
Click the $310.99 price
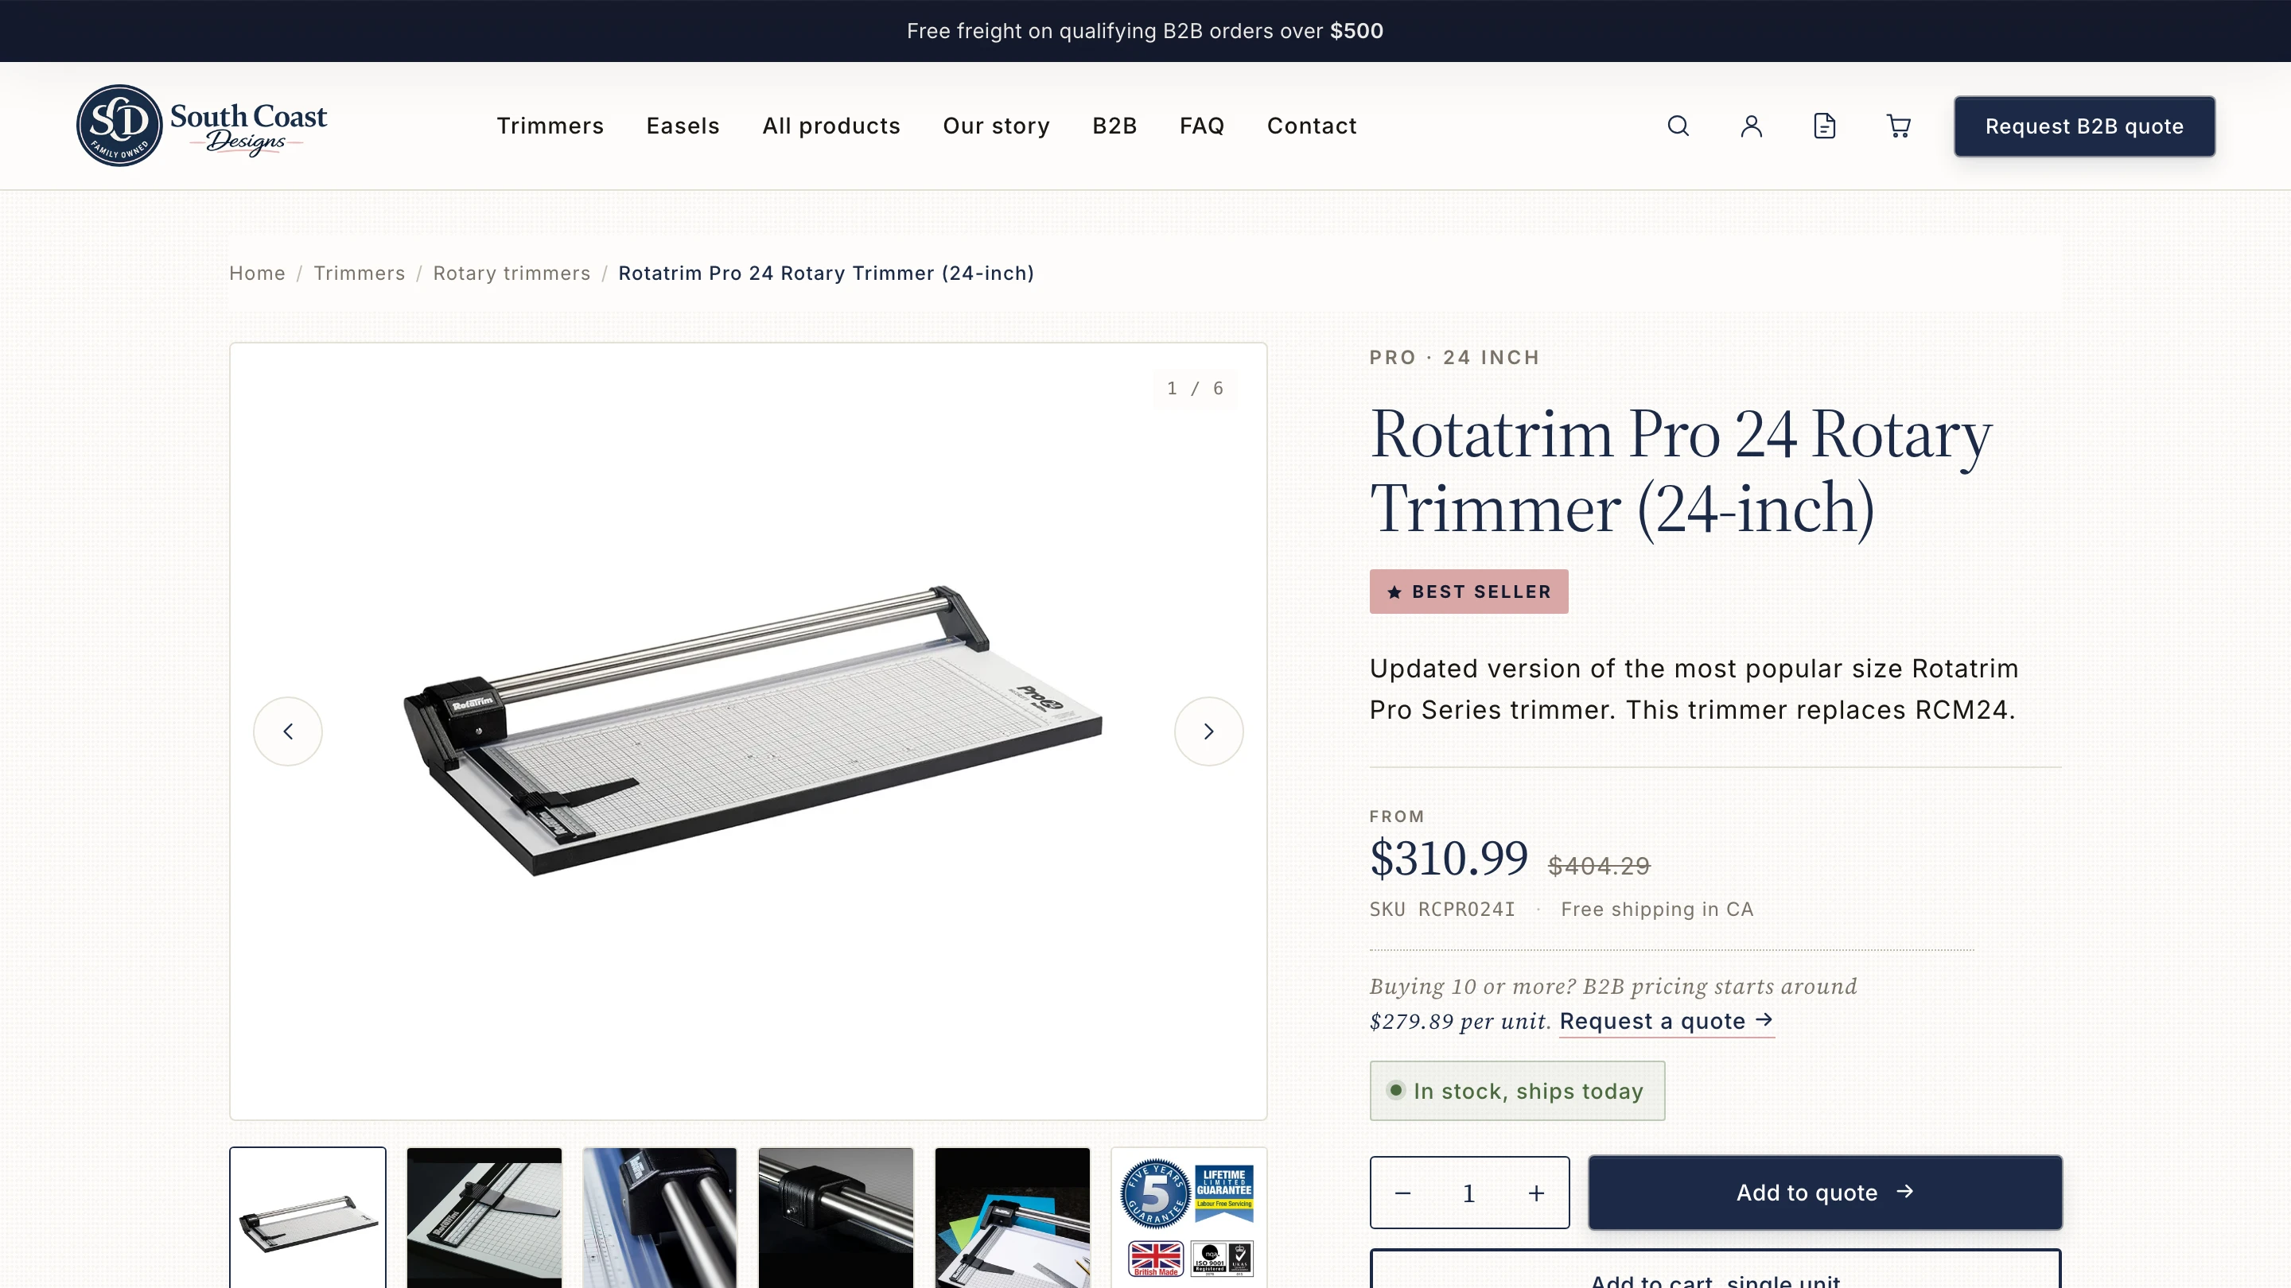(1448, 858)
